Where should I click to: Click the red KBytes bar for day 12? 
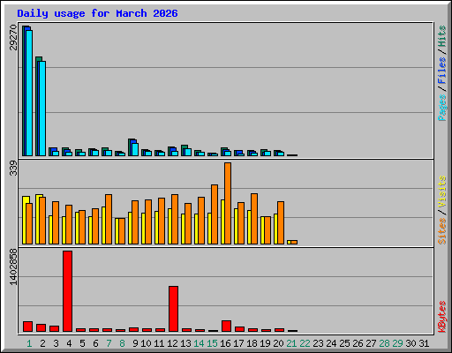point(173,309)
